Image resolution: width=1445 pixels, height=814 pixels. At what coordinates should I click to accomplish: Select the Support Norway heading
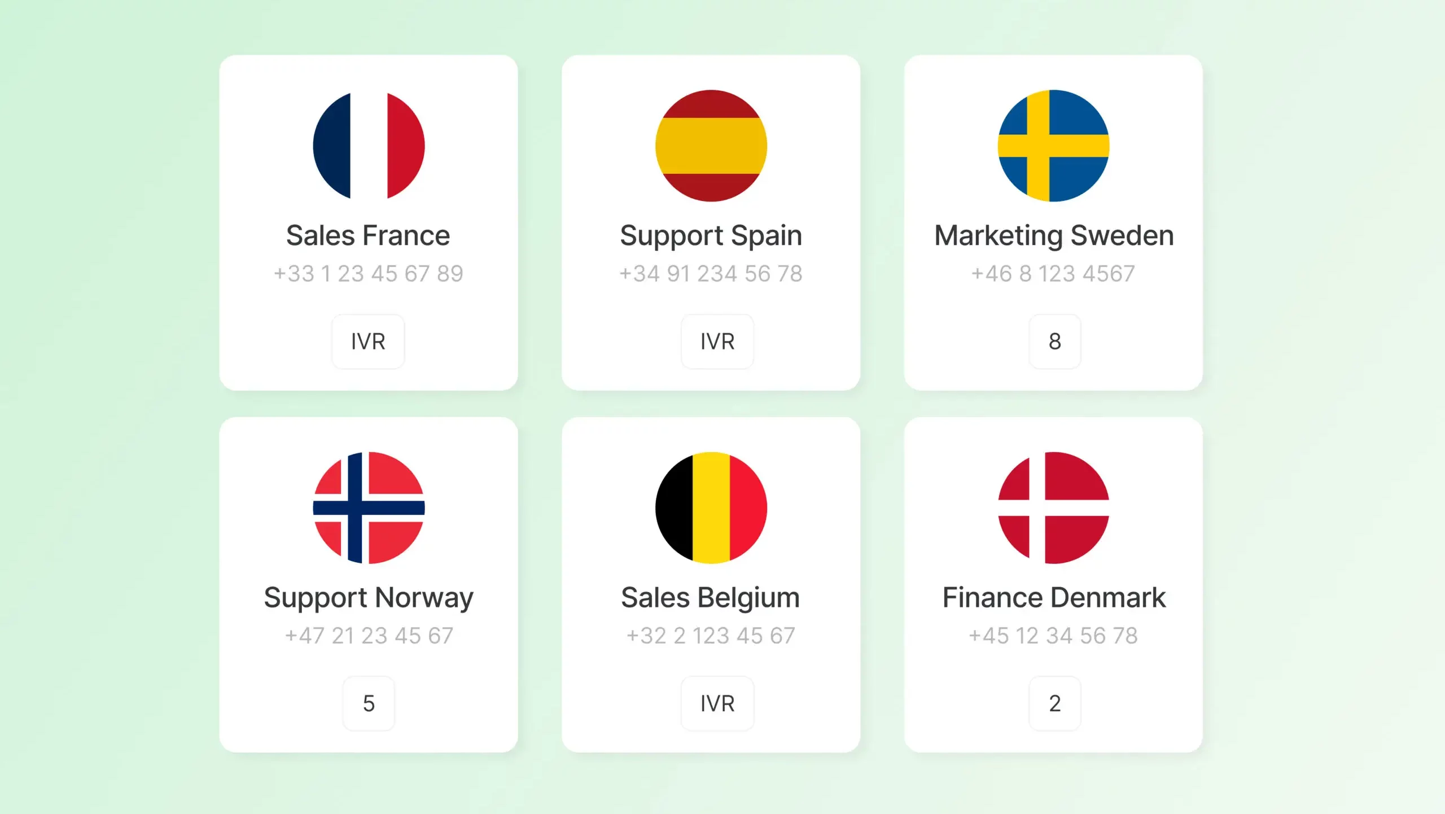[x=369, y=597]
